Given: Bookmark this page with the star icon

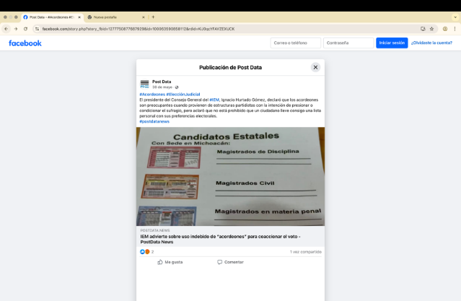Looking at the screenshot, I should click(x=431, y=29).
